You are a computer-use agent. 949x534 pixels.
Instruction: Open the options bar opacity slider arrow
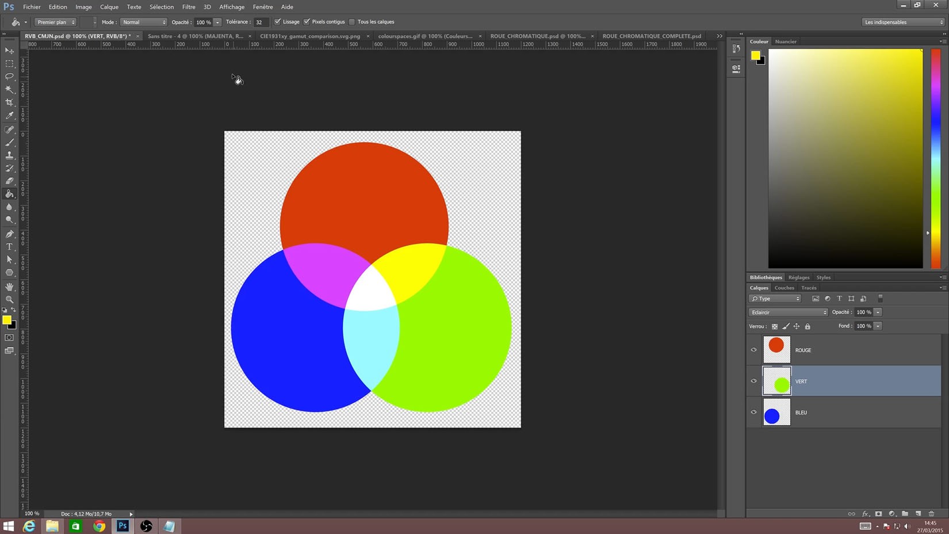tap(217, 22)
